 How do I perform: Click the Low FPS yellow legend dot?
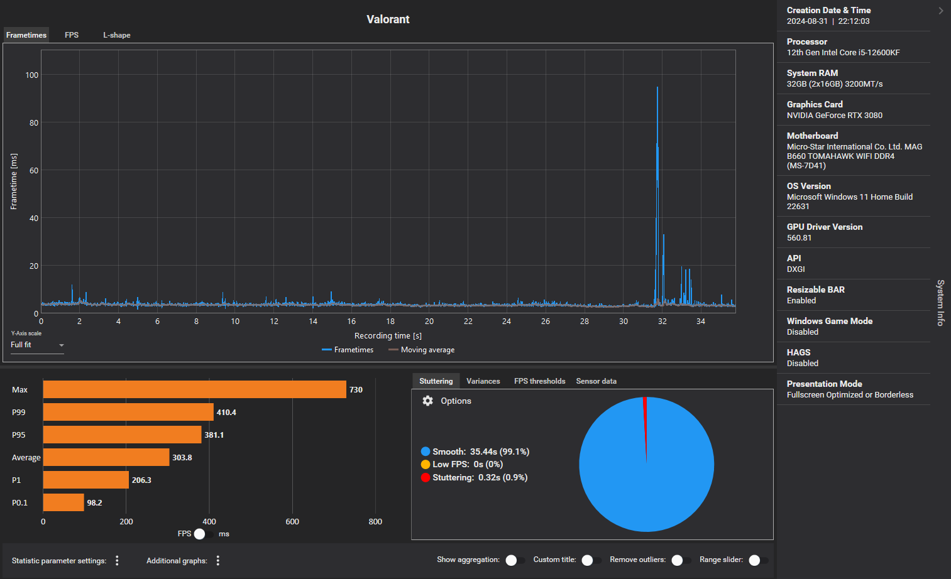(x=426, y=465)
